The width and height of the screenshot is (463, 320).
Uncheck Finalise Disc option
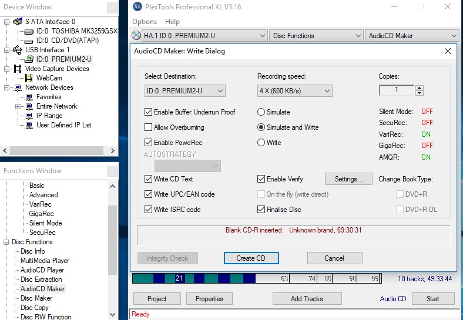(x=261, y=210)
